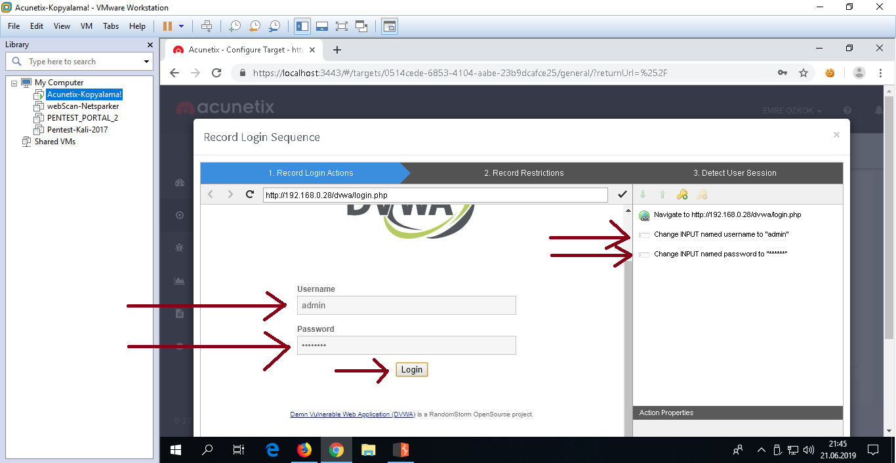Click the take snapshot clock icon
This screenshot has width=896, height=463.
click(x=234, y=26)
